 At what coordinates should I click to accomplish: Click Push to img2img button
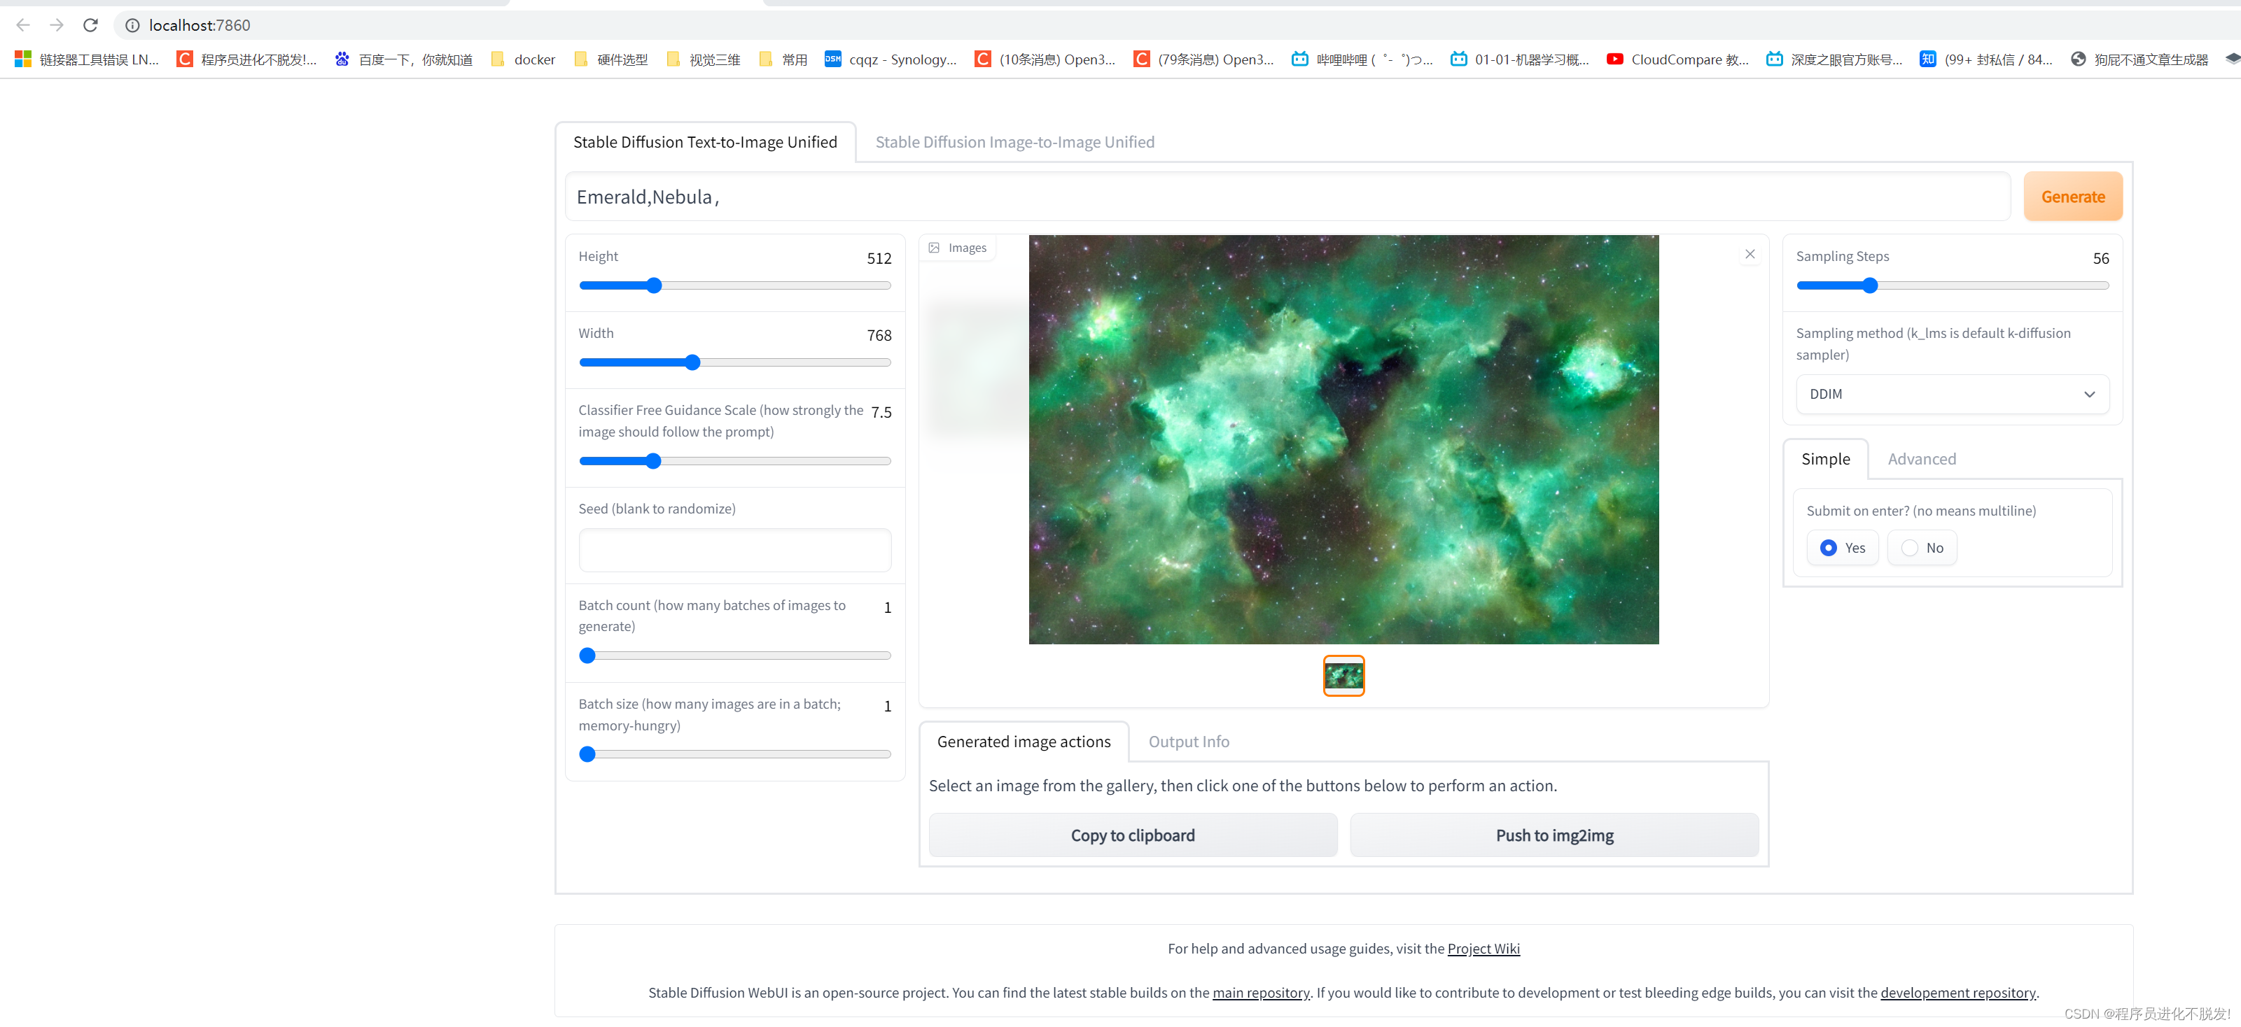(1554, 836)
